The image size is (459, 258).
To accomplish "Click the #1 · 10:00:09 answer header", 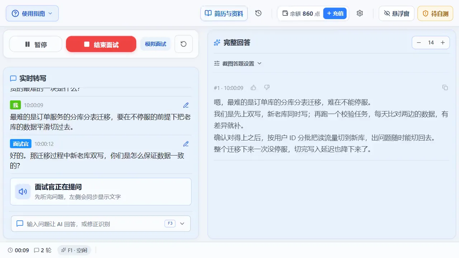I will [228, 88].
